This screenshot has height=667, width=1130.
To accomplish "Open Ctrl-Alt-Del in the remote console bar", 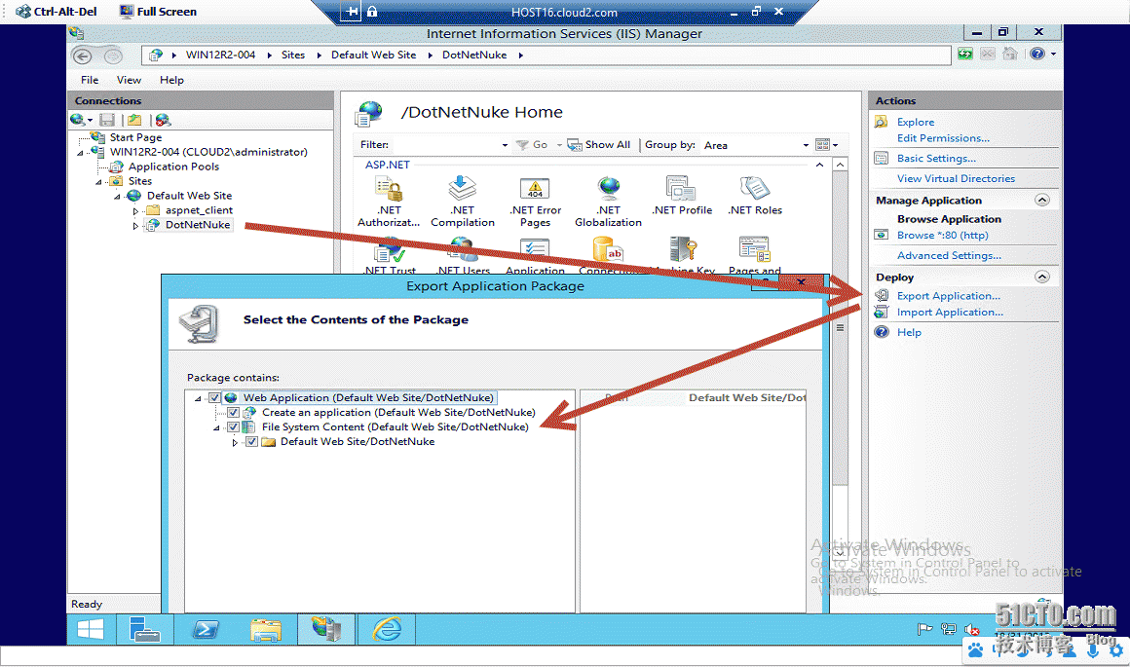I will [x=56, y=12].
